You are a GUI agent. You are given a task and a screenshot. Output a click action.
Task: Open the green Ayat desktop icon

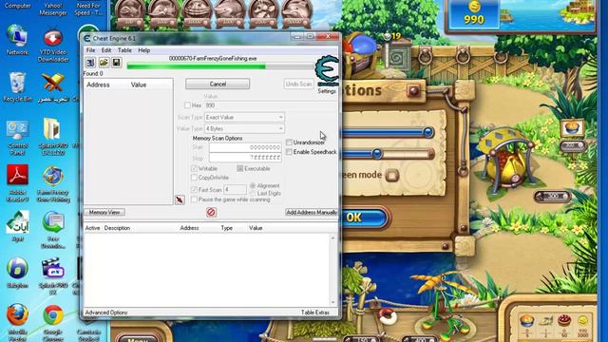(17, 226)
